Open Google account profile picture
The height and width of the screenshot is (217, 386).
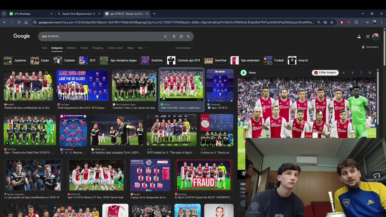[x=375, y=36]
